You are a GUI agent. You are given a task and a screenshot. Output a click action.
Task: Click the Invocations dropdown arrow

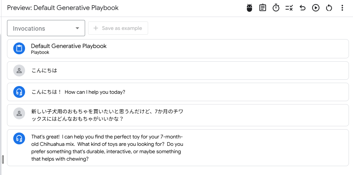tap(77, 28)
